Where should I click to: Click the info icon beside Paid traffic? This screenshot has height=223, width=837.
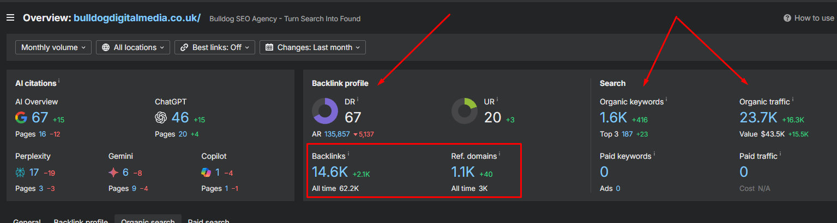780,154
